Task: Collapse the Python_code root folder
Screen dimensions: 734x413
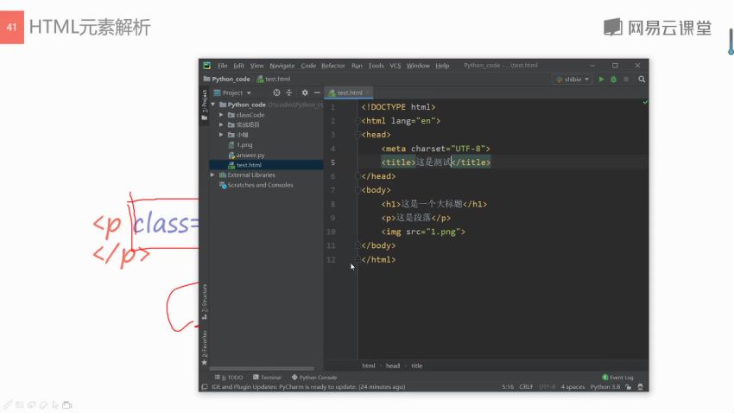Action: coord(213,105)
